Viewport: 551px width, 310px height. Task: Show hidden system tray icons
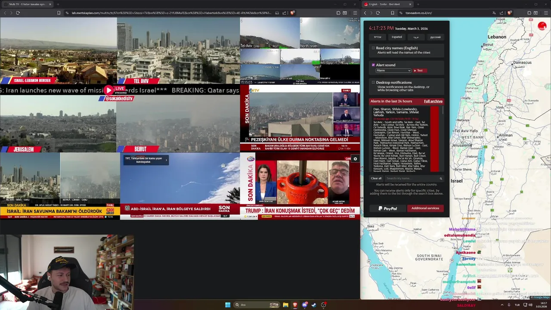tap(502, 305)
